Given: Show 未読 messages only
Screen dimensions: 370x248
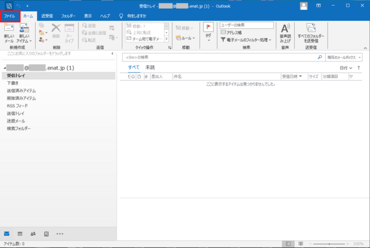Looking at the screenshot, I should 150,67.
